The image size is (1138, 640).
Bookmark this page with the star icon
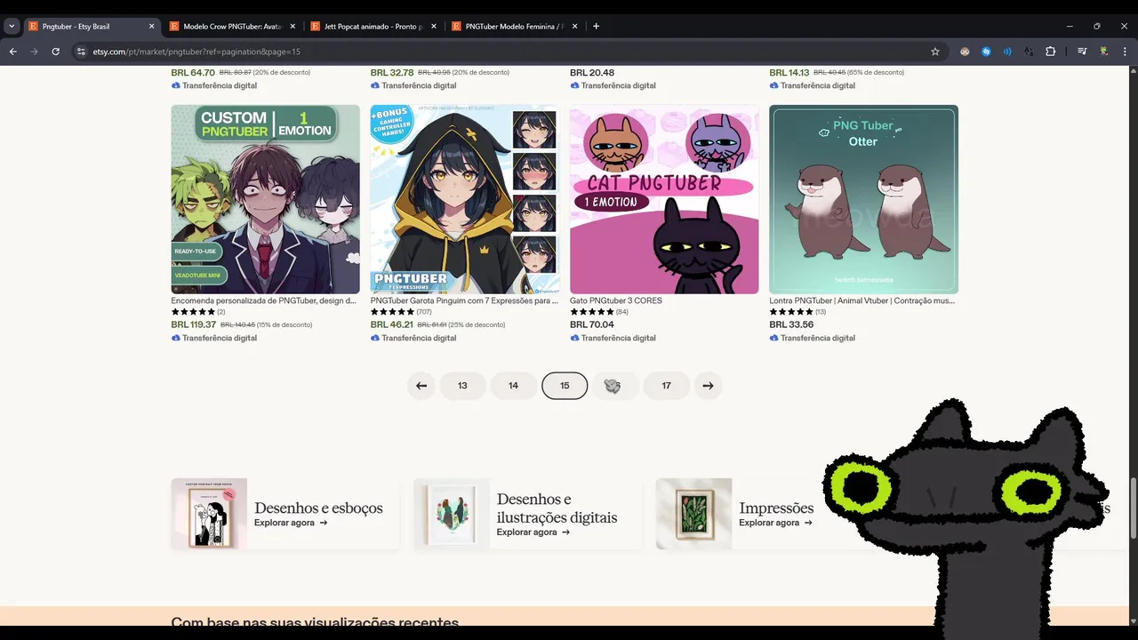935,52
